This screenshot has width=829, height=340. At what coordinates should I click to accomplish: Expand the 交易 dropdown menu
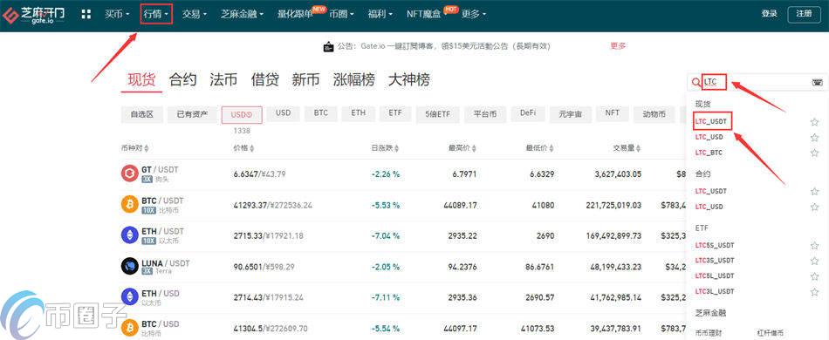194,15
